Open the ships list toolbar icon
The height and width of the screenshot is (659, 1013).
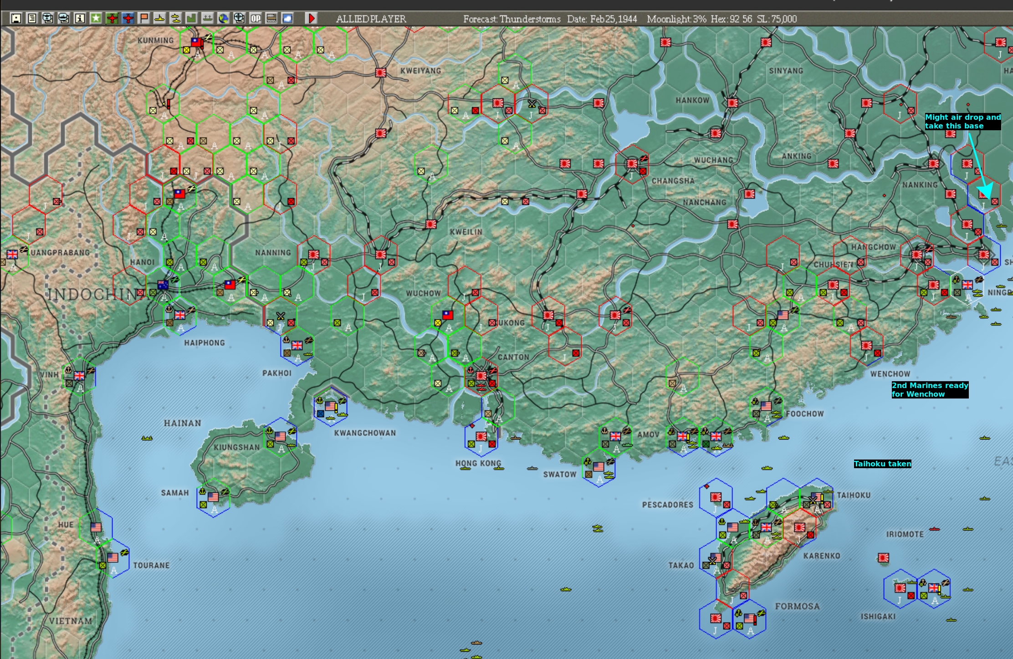pyautogui.click(x=64, y=19)
